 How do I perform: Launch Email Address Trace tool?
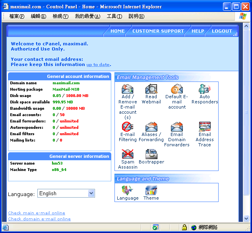(205, 127)
